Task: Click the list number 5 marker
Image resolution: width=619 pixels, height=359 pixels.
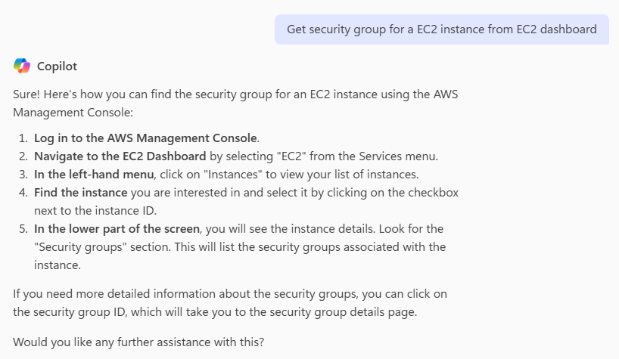Action: coord(23,227)
